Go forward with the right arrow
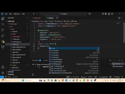The height and width of the screenshot is (94, 125). 37,14
